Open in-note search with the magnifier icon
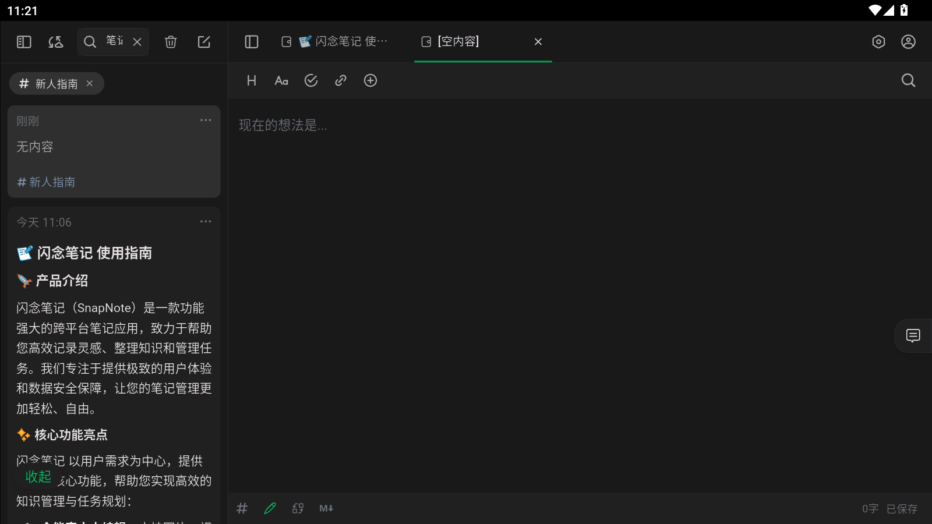932x524 pixels. (908, 80)
